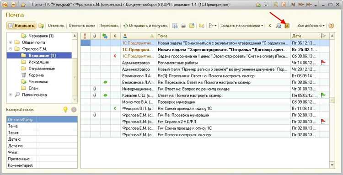This screenshot has height=175, width=343.
Task: Toggle red flag on Регламентные работы row
Action: 323,63
